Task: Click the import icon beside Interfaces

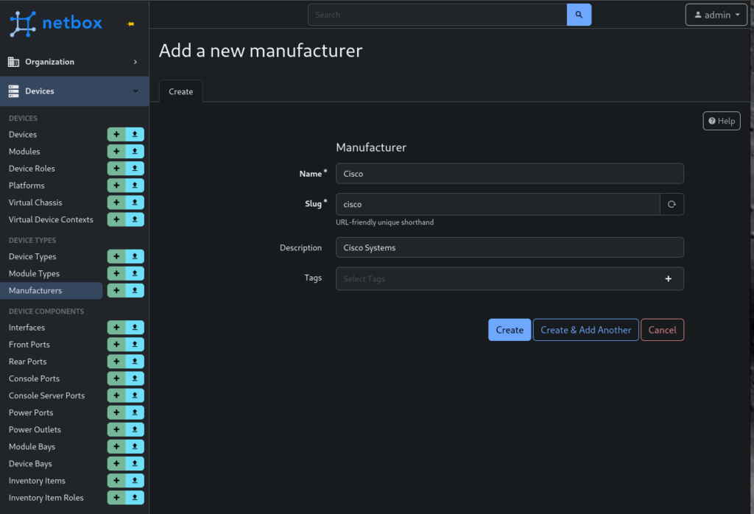Action: (x=135, y=328)
